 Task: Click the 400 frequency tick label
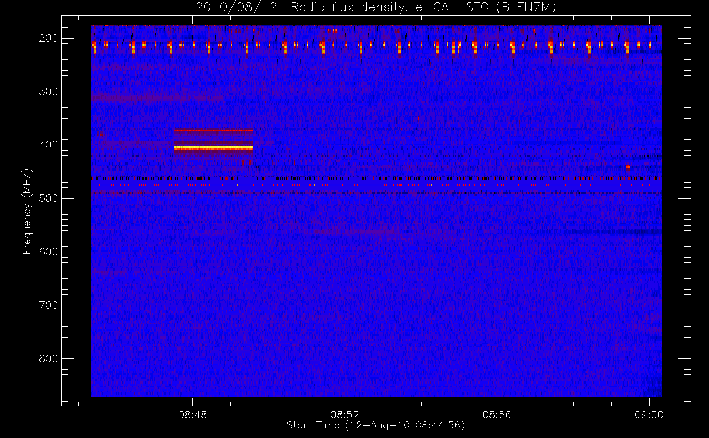tap(49, 145)
